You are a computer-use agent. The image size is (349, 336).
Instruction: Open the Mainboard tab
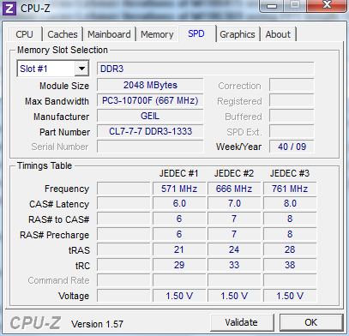point(109,34)
